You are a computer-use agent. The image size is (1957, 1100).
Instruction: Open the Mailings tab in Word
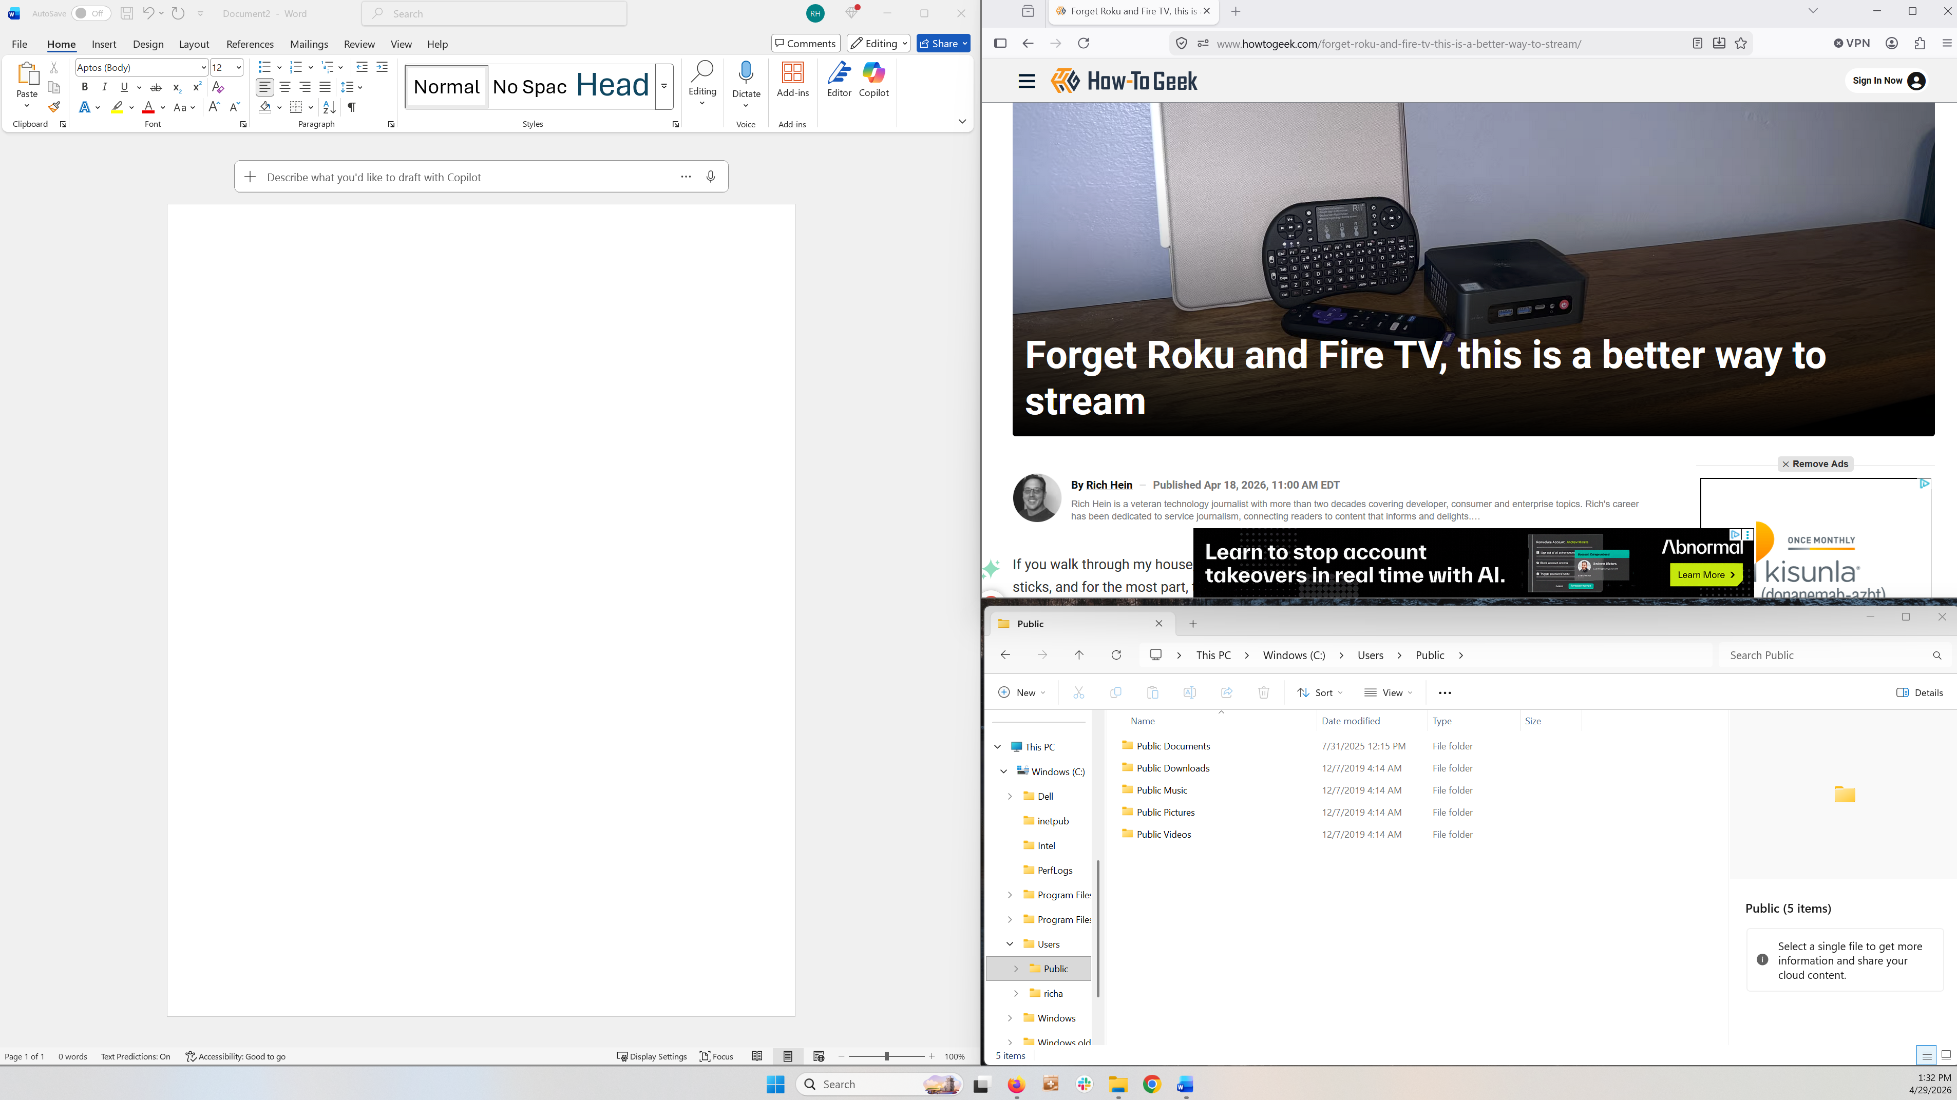click(x=309, y=44)
